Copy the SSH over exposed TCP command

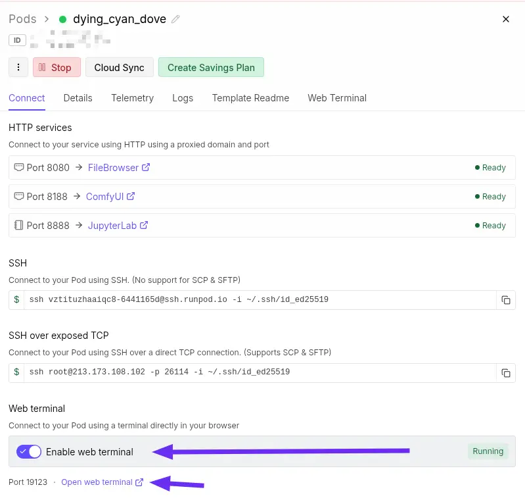(505, 372)
